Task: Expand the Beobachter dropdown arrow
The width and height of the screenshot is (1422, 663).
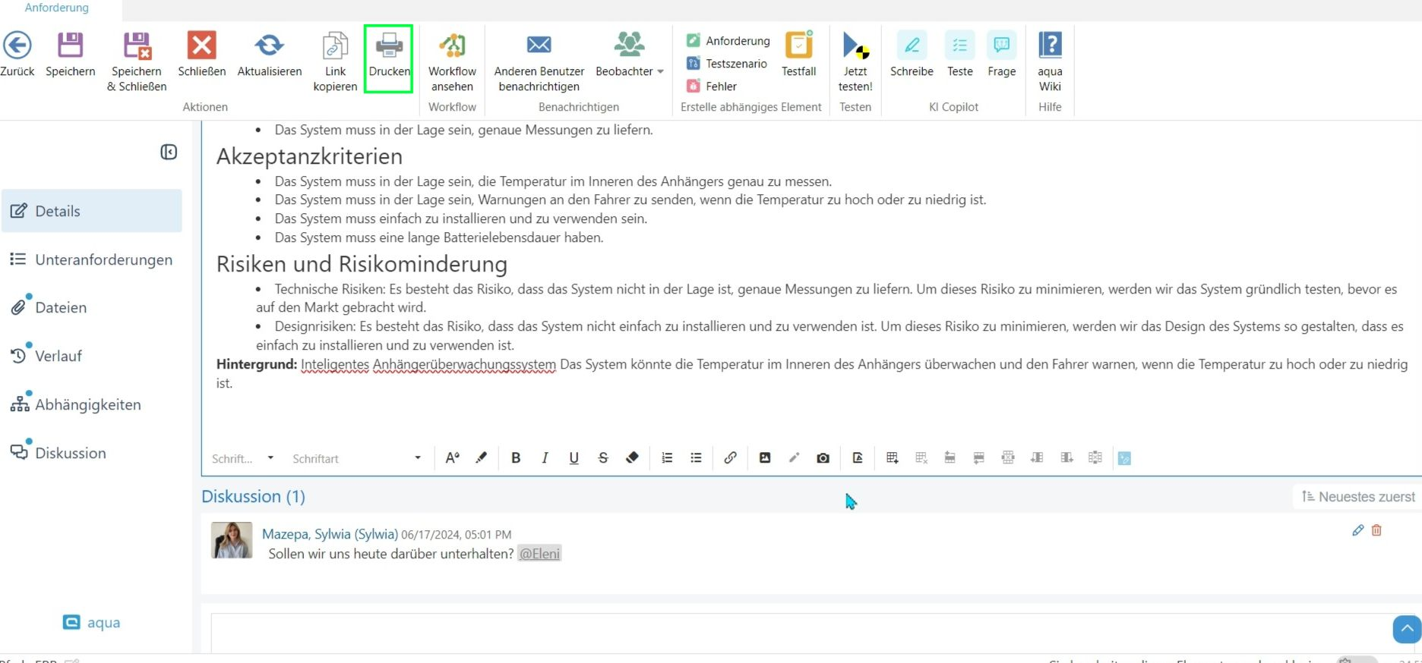Action: click(660, 71)
